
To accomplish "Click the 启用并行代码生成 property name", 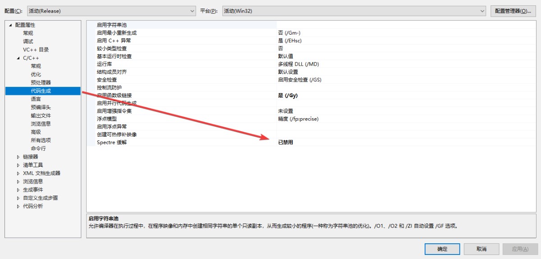I will pos(117,103).
